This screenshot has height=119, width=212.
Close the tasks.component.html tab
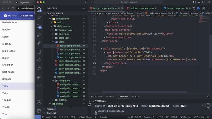pos(122,8)
